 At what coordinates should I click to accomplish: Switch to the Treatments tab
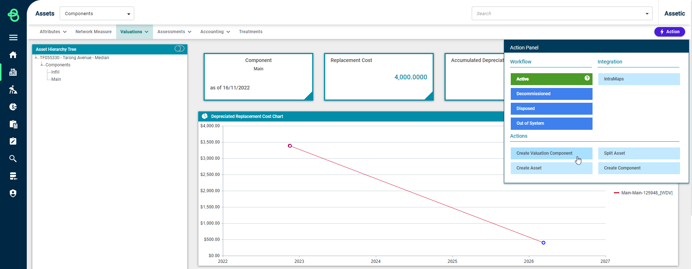(x=251, y=32)
